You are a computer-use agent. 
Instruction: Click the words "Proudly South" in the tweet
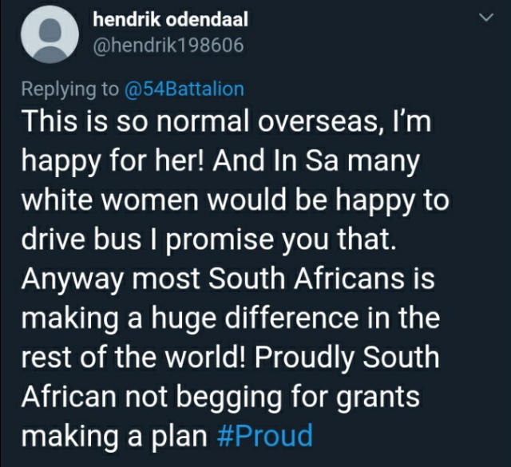point(347,357)
